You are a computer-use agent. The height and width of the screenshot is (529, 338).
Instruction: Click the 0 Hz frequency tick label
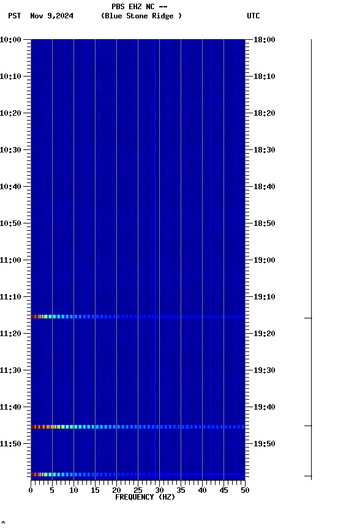tap(31, 490)
